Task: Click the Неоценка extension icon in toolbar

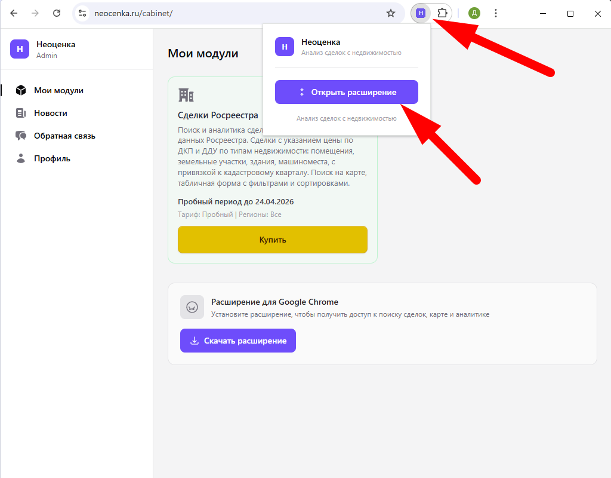Action: [x=421, y=13]
